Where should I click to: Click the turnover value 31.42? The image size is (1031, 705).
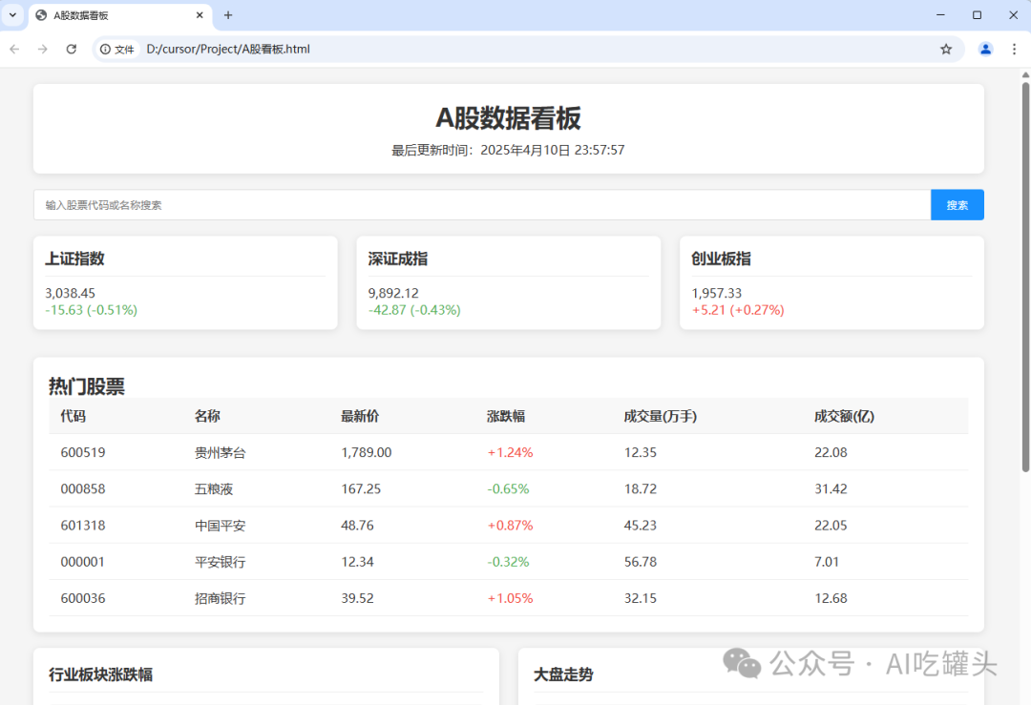[831, 488]
